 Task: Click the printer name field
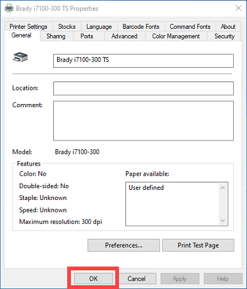144,61
